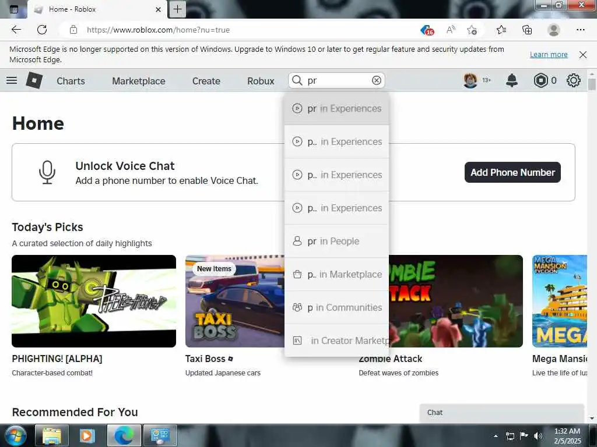Screen dimensions: 597x447
Task: Add this page to favorites
Action: click(x=472, y=30)
